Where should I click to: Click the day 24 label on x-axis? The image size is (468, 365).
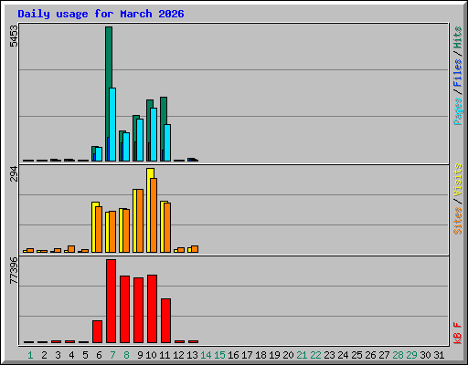pyautogui.click(x=343, y=355)
